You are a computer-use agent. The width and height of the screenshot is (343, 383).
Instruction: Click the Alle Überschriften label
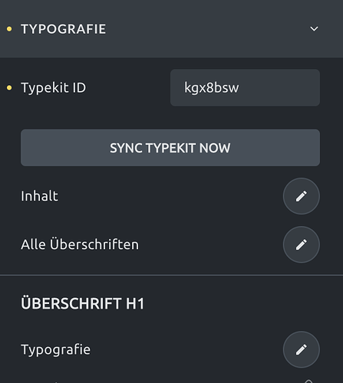pos(80,244)
